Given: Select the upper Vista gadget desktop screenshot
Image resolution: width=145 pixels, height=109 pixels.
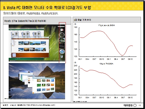Looking at the screenshot, I should coord(37,43).
